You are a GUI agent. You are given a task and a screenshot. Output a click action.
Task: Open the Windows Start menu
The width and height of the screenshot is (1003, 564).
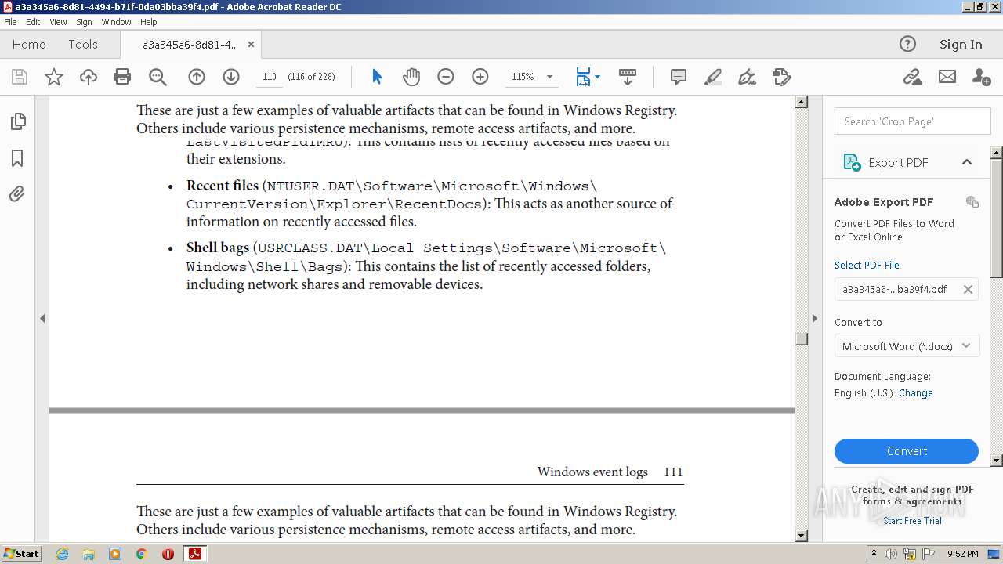22,554
